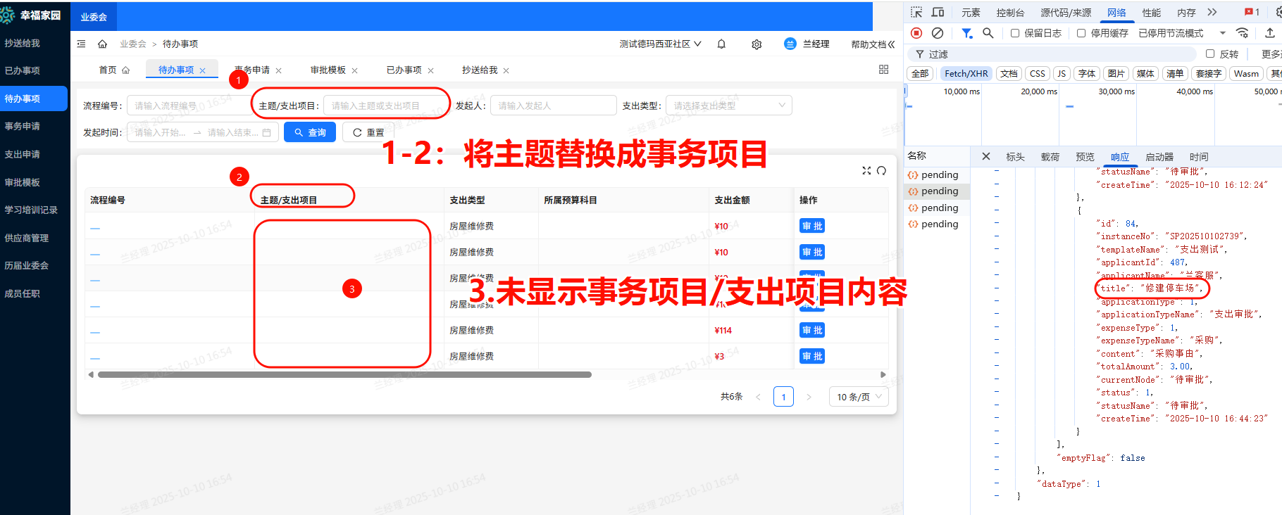Clear the network log
This screenshot has width=1282, height=515.
[x=938, y=33]
